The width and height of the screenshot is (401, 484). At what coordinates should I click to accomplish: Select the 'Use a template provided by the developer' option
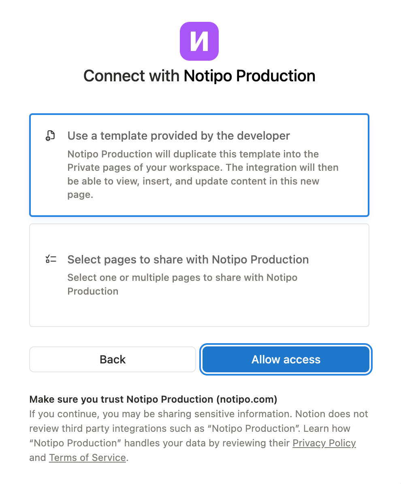point(199,165)
